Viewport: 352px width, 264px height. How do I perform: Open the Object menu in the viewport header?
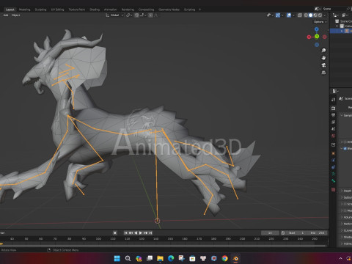pyautogui.click(x=16, y=15)
